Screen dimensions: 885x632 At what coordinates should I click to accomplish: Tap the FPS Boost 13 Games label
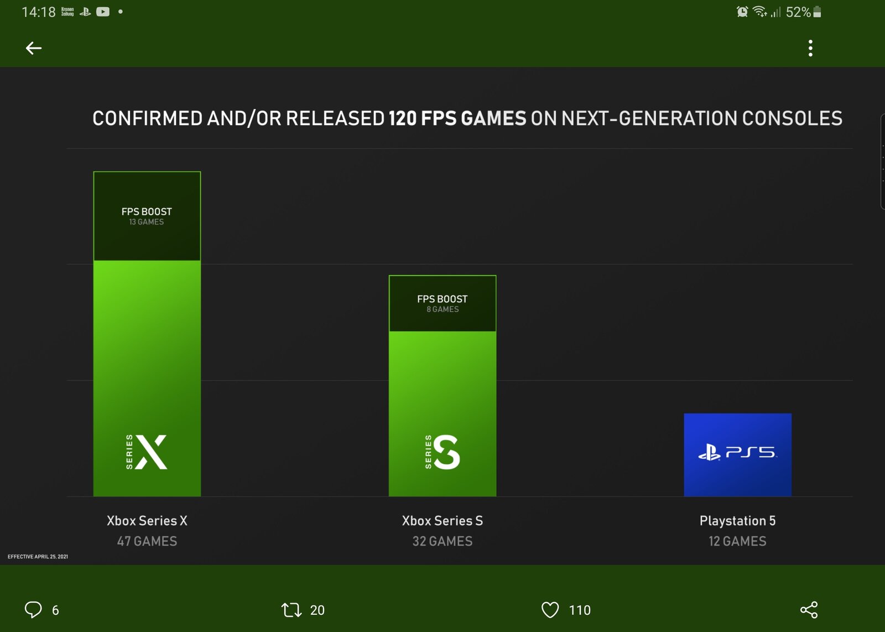point(147,216)
